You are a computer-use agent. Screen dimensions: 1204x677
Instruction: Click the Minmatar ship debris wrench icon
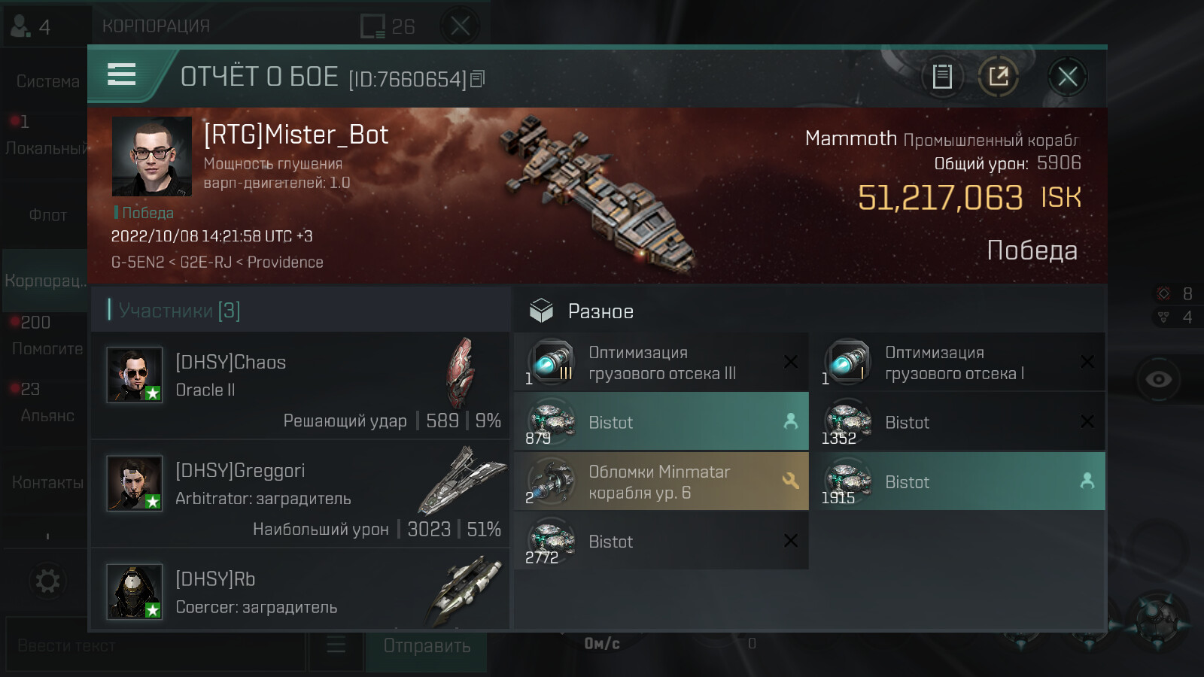(x=790, y=481)
